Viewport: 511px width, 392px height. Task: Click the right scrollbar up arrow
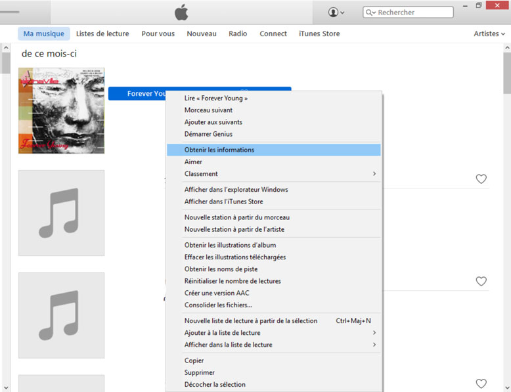[507, 48]
